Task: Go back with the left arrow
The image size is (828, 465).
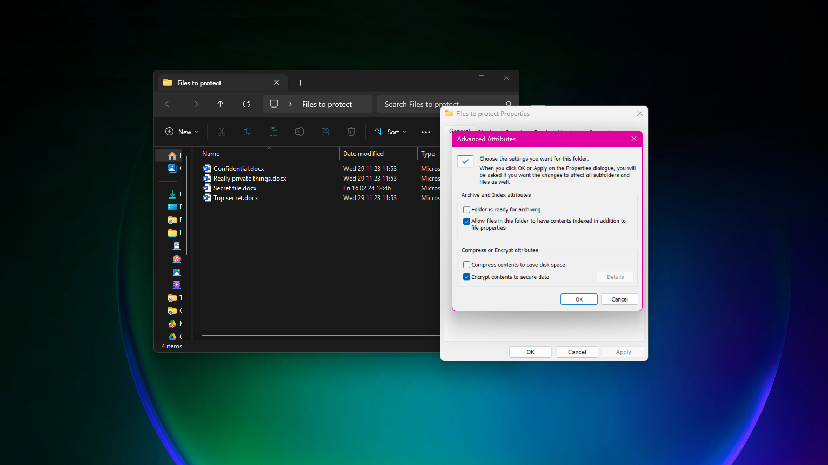Action: pos(169,104)
